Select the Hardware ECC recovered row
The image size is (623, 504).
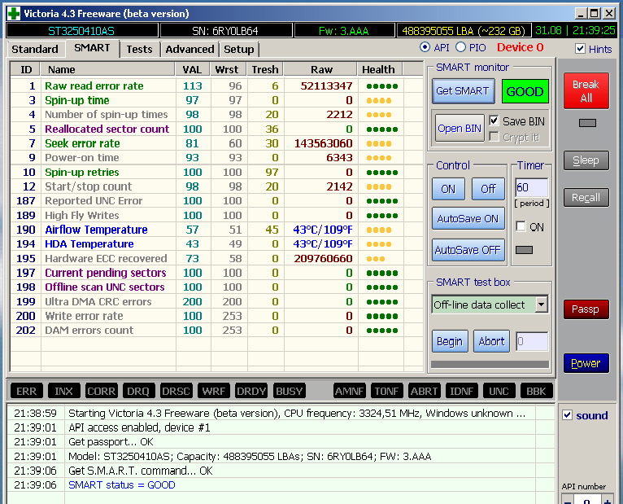coord(216,259)
